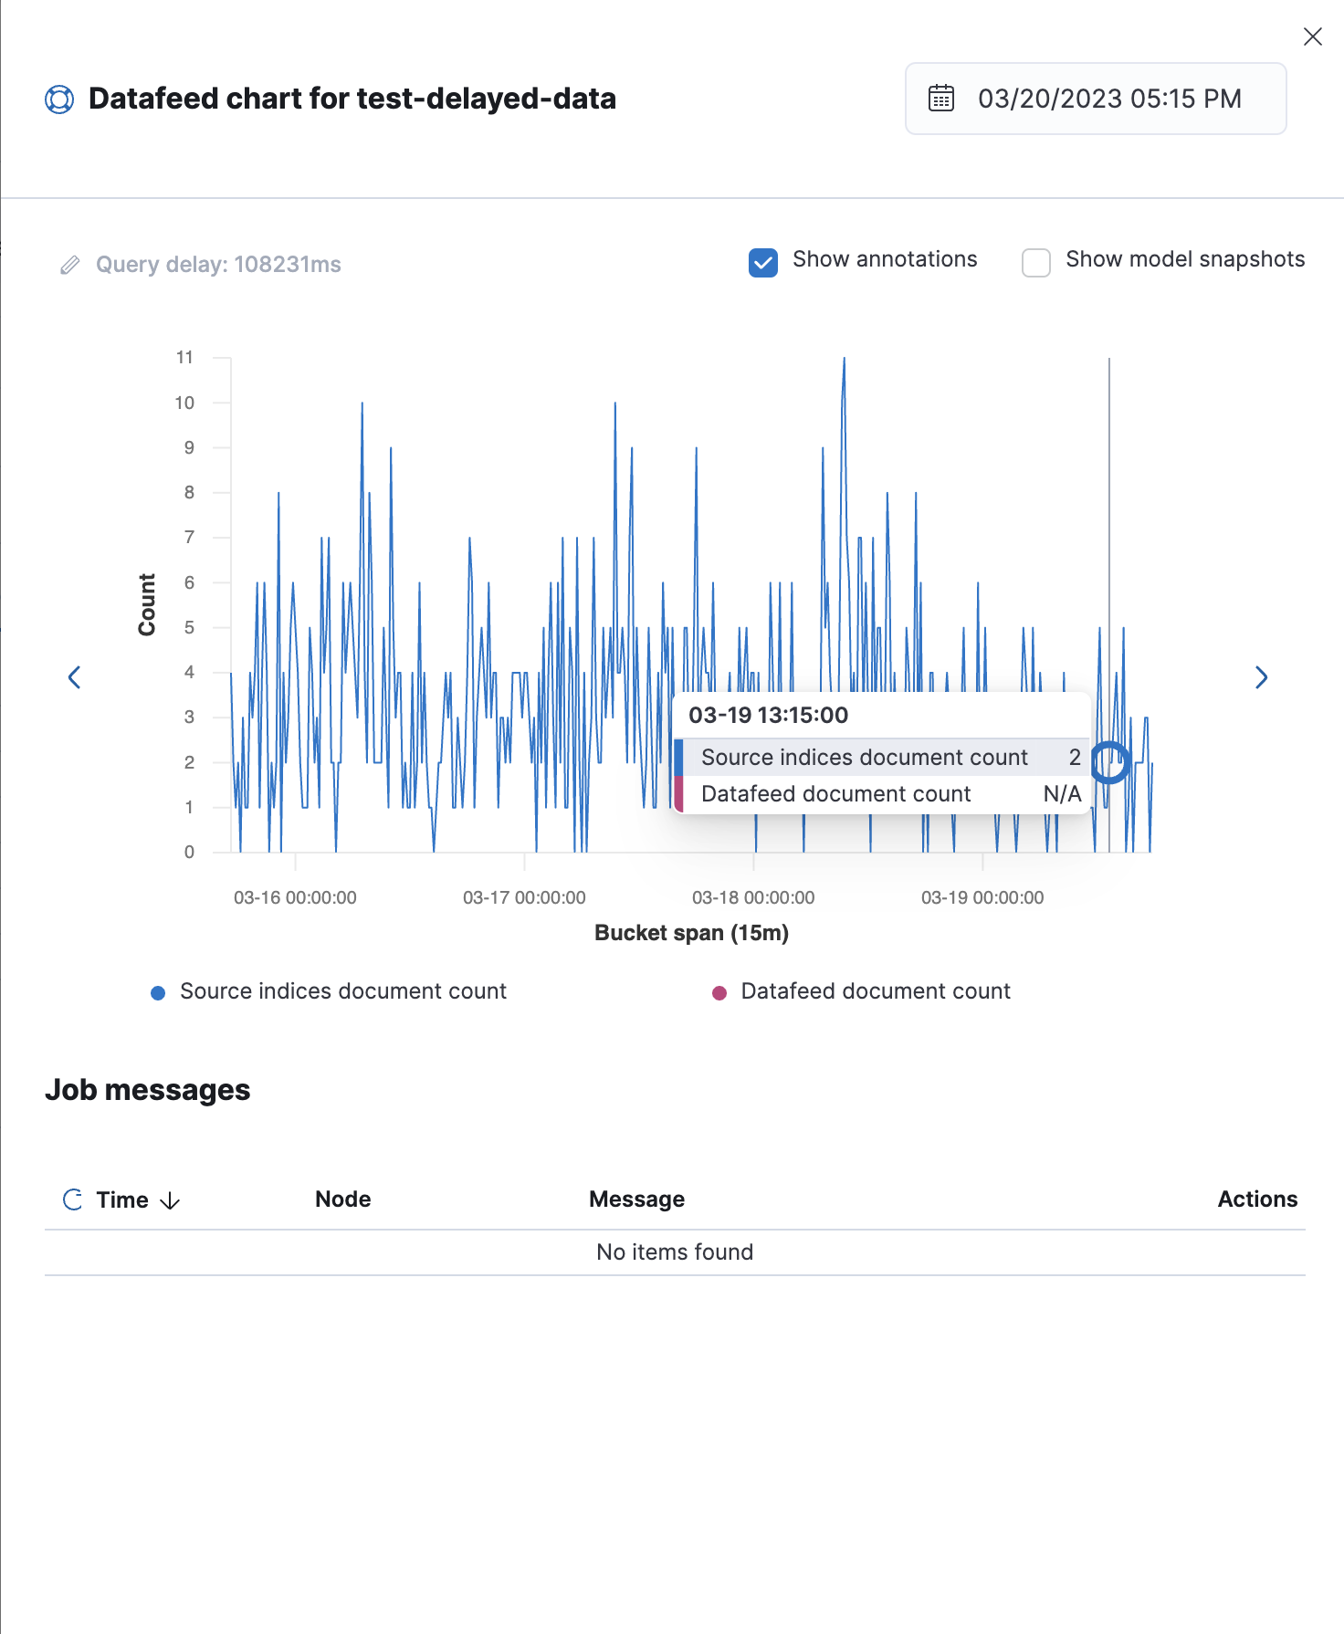Screen dimensions: 1344x1634
Task: Navigate later using the right chevron
Action: 1261,677
